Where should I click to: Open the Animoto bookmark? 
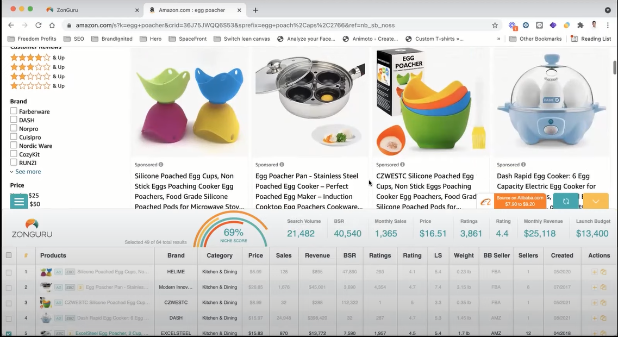(371, 39)
